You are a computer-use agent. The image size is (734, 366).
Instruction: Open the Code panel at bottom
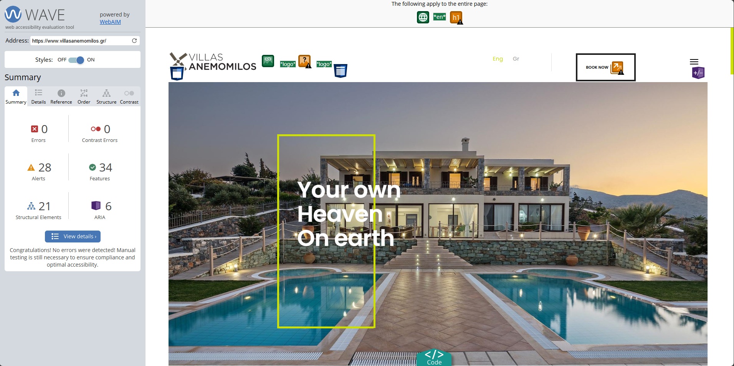pos(434,358)
